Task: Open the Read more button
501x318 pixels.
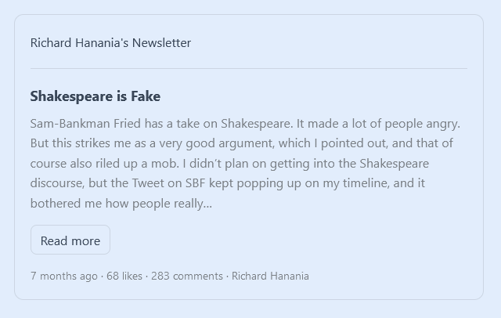Action: (x=70, y=240)
